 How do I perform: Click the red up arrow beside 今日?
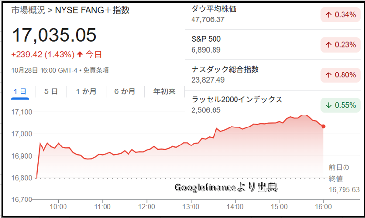(x=80, y=54)
